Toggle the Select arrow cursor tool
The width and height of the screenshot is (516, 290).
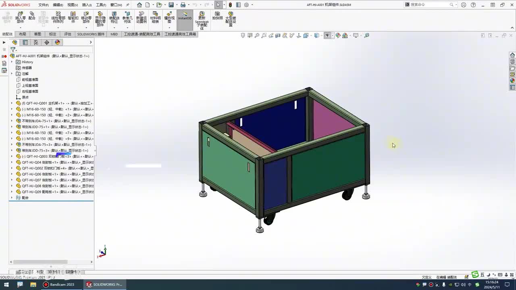(218, 5)
